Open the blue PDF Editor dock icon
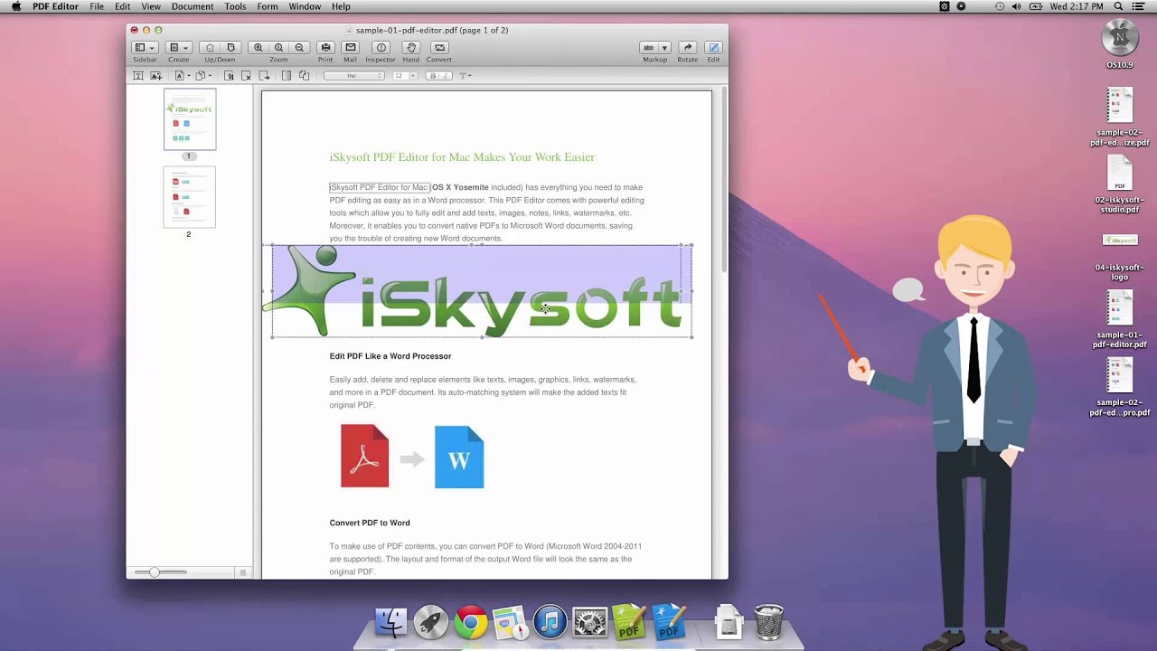The width and height of the screenshot is (1157, 651). pyautogui.click(x=669, y=622)
